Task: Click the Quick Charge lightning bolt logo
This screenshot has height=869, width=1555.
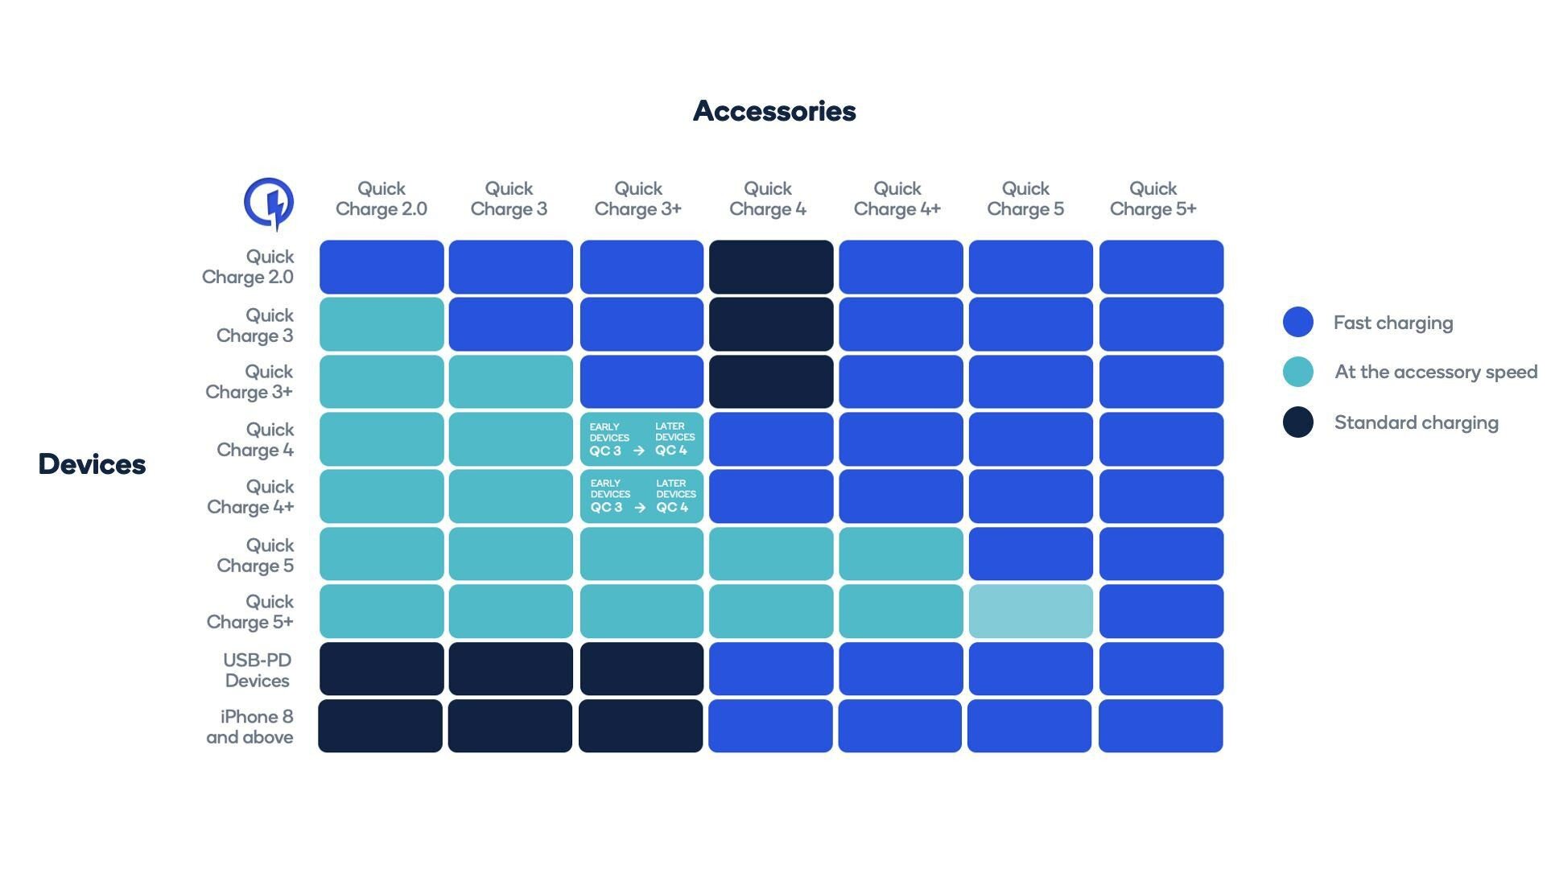Action: (x=269, y=204)
